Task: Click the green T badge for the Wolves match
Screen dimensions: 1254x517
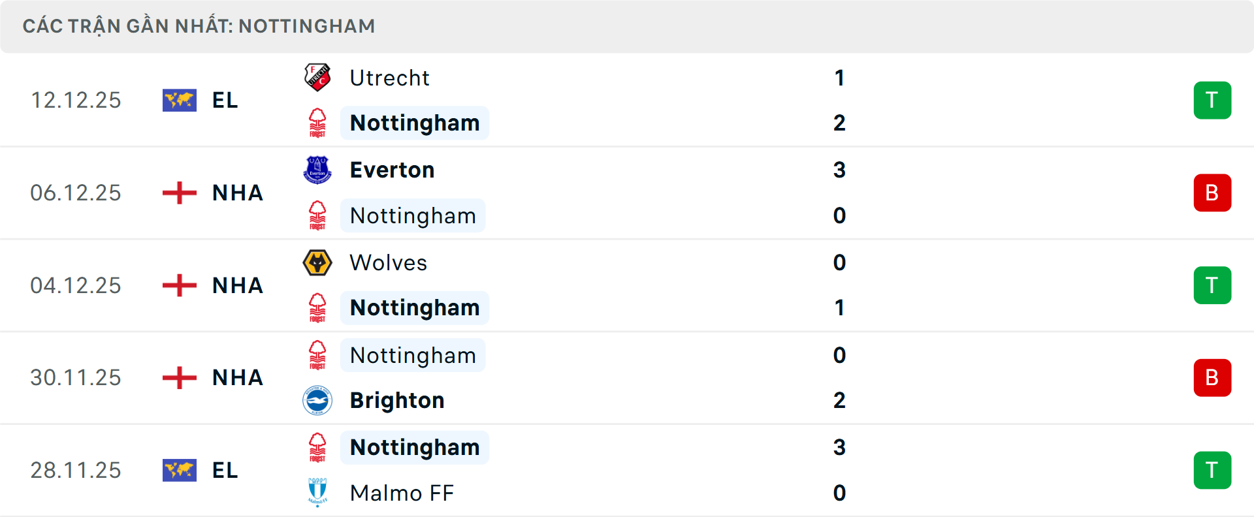Action: pos(1212,285)
